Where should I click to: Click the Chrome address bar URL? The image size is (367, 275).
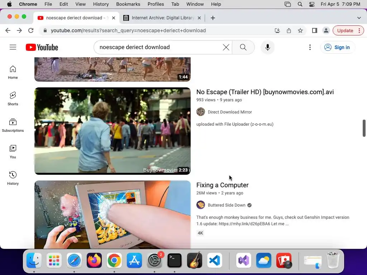tap(128, 30)
